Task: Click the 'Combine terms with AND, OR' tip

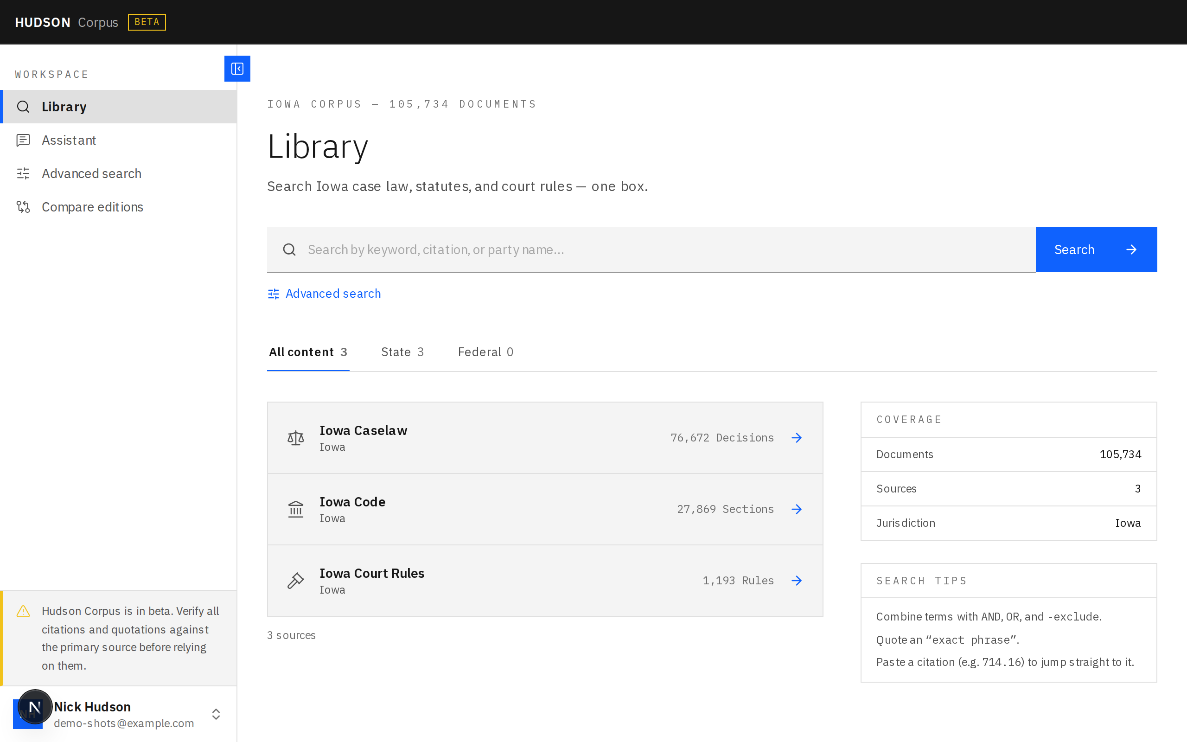Action: (989, 616)
